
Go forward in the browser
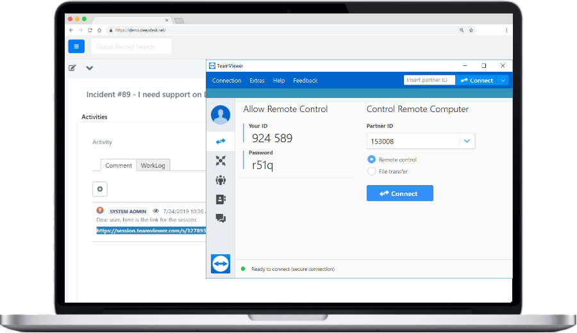81,30
